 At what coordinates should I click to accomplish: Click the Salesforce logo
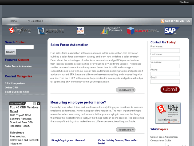tap(20, 31)
